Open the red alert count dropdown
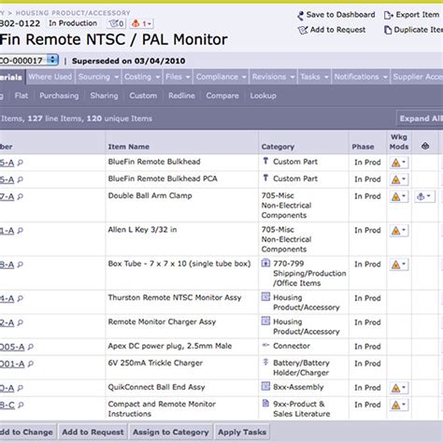Screen dimensions: 443x443 (142, 23)
